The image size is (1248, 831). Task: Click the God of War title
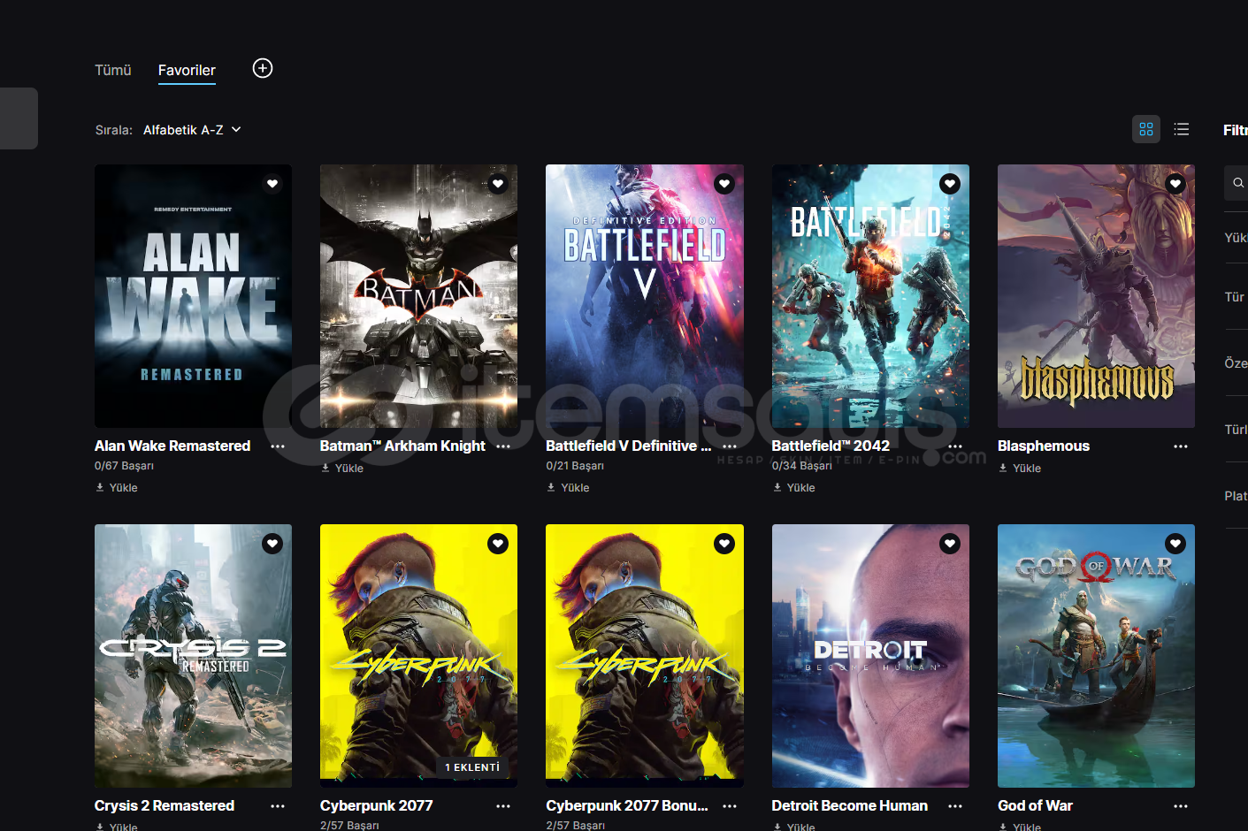1035,805
